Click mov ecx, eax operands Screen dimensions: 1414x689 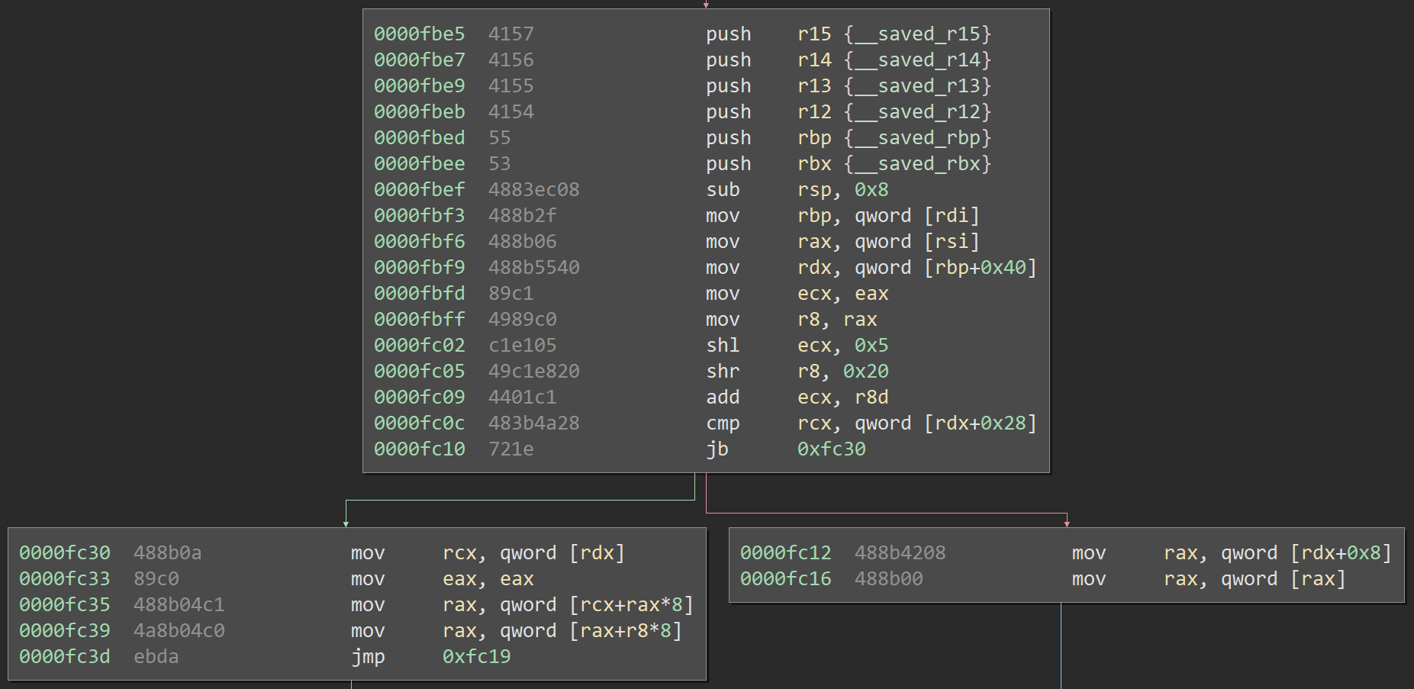pos(842,294)
